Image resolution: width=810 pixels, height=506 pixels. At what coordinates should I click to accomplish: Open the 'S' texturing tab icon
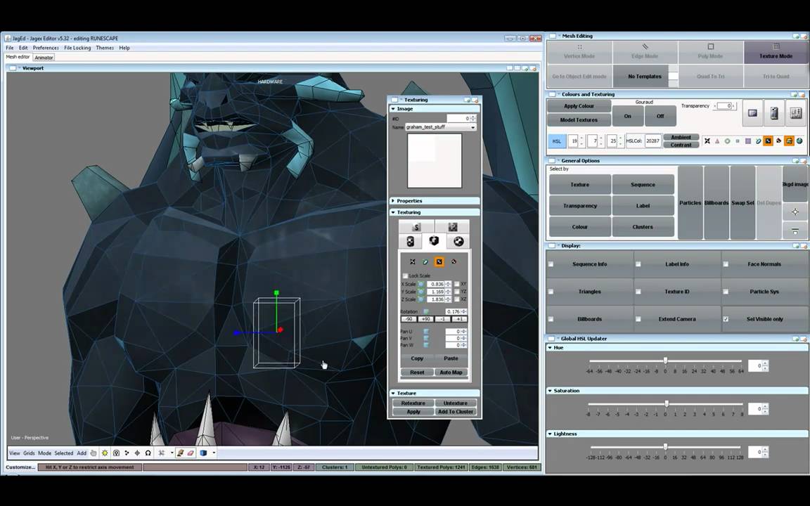[x=416, y=227]
